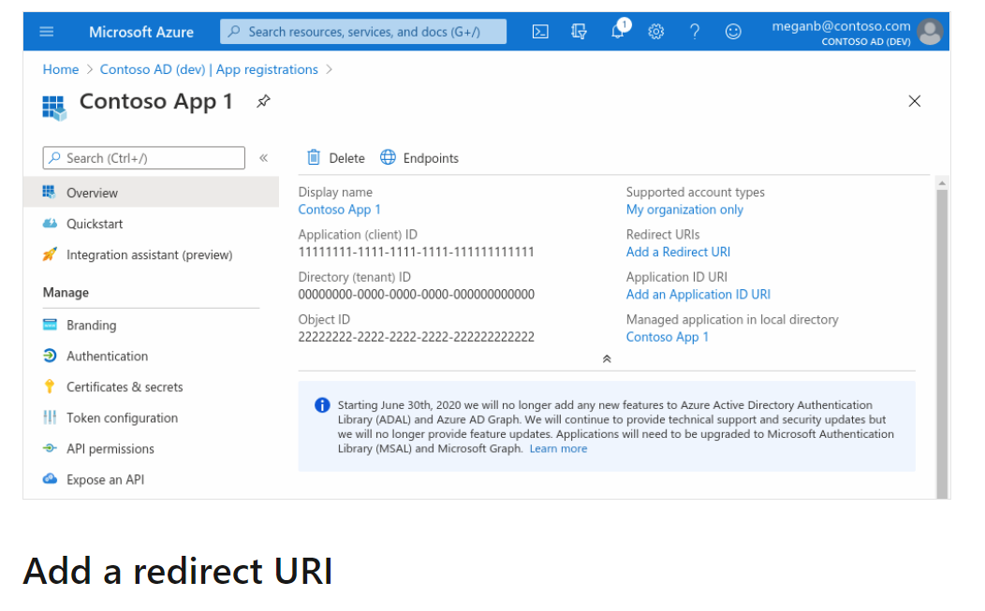
Task: Select Object ID value 22222222-…
Action: point(416,337)
